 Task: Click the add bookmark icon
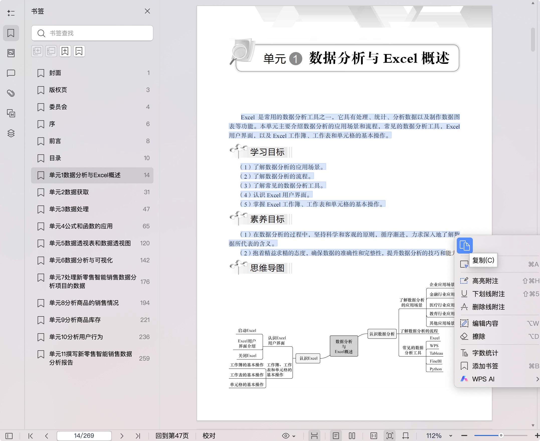tap(65, 51)
